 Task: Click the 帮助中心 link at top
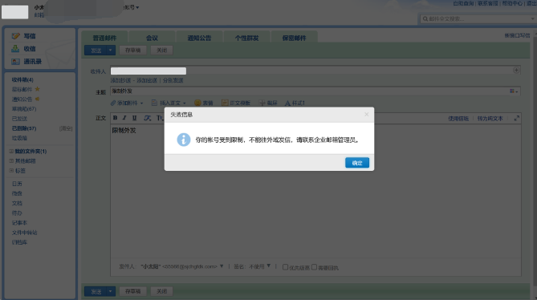(512, 3)
